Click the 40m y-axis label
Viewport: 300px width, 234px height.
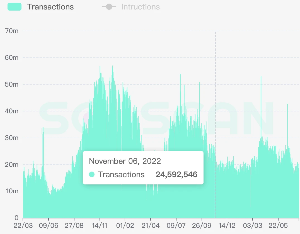coord(12,111)
